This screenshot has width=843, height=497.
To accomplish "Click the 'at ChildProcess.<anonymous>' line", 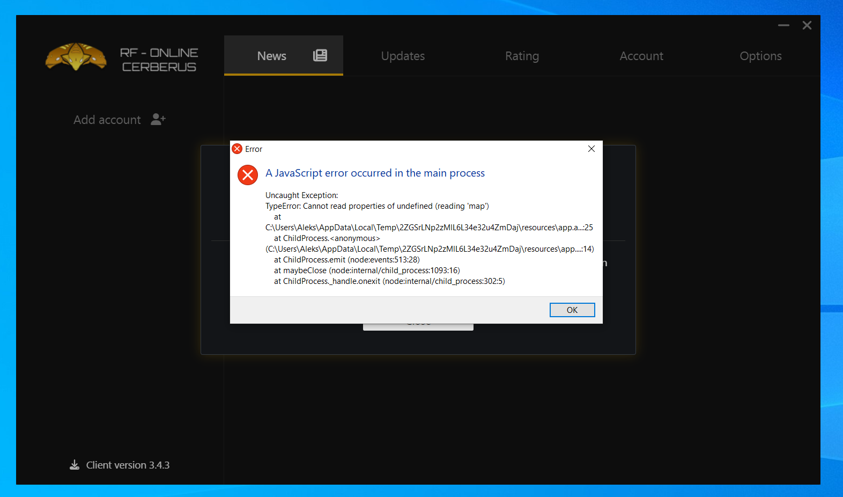I will pyautogui.click(x=327, y=238).
